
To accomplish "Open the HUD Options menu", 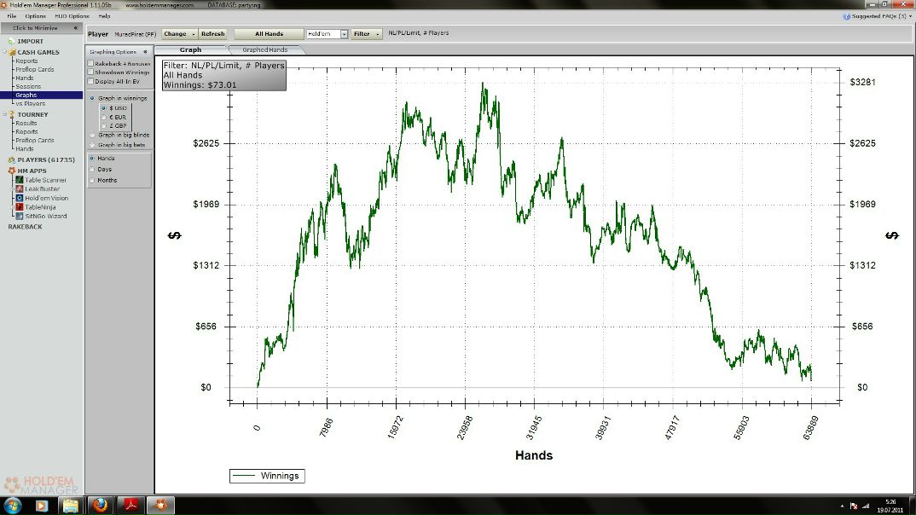I will [72, 16].
